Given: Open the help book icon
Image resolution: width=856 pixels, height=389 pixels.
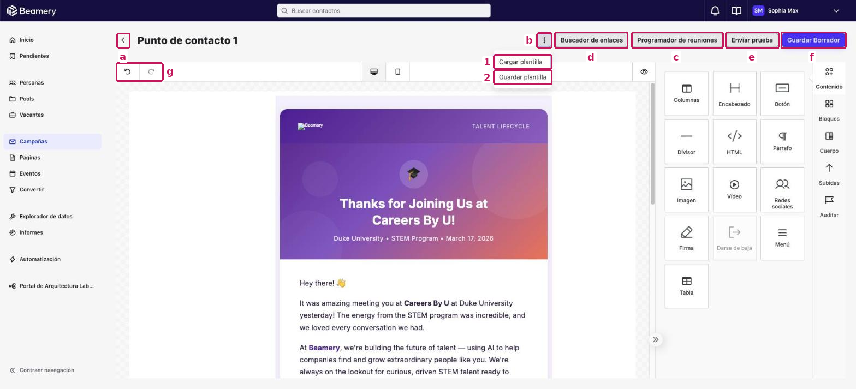Looking at the screenshot, I should 736,11.
